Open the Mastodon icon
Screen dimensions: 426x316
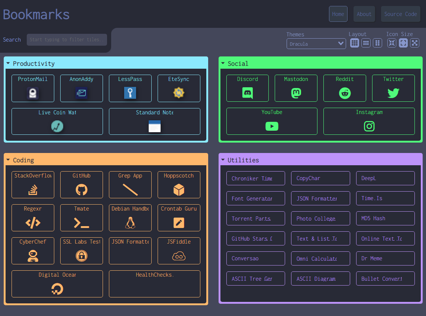[x=296, y=93]
